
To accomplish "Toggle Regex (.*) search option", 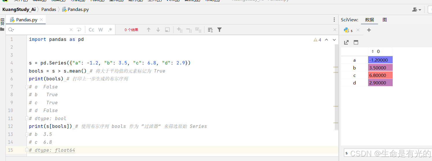I will pos(110,30).
